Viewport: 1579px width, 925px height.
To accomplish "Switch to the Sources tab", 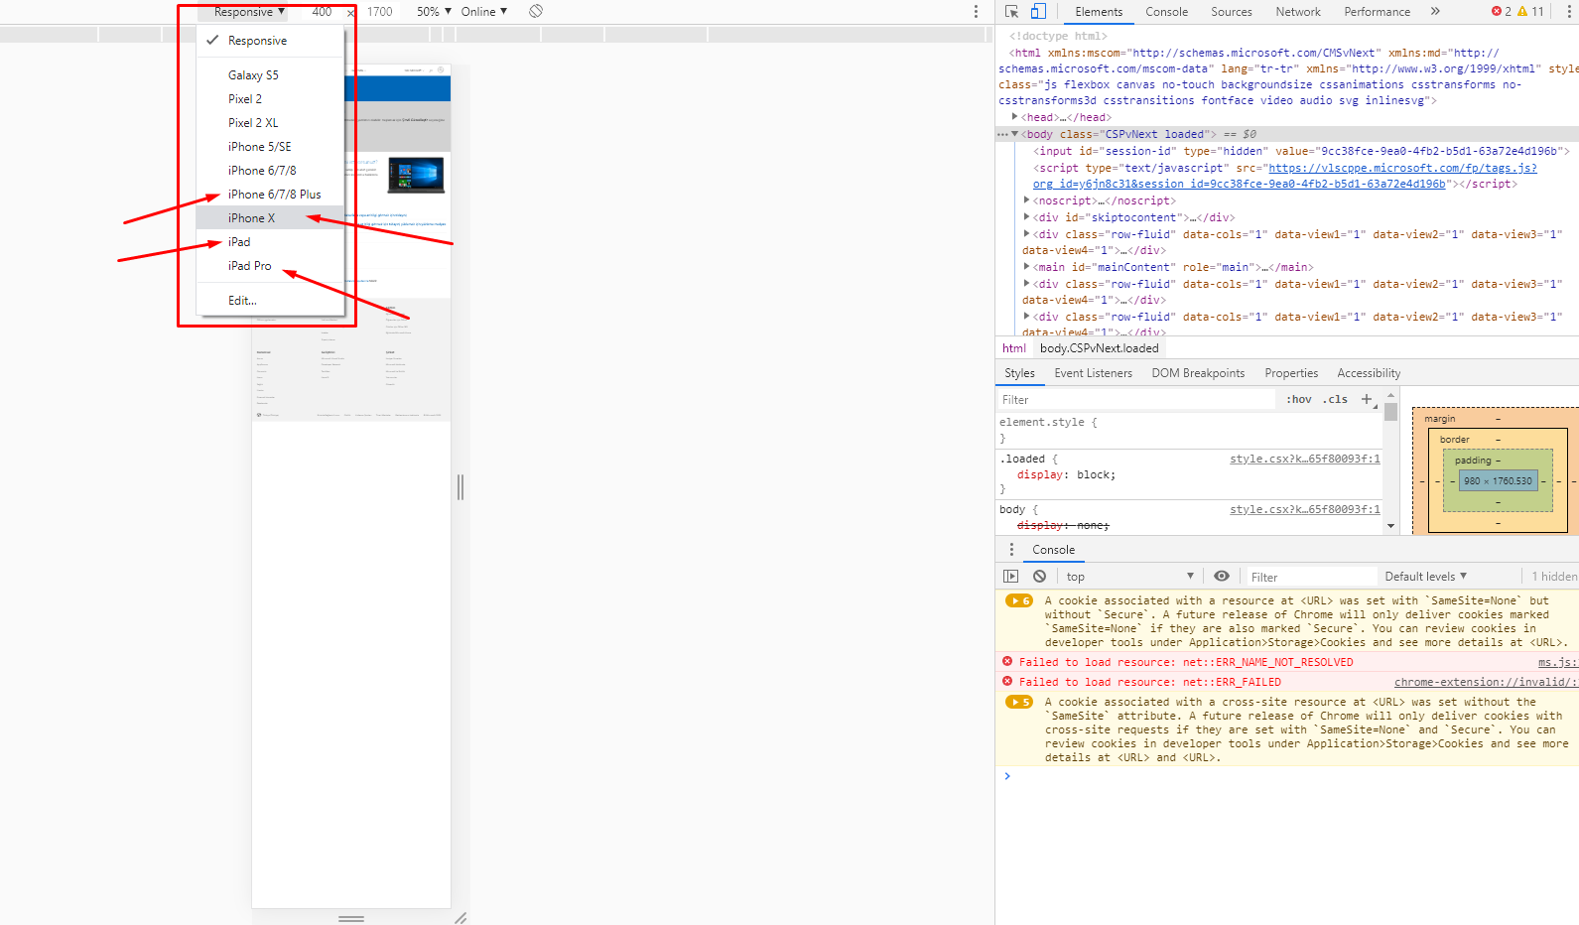I will (1232, 12).
